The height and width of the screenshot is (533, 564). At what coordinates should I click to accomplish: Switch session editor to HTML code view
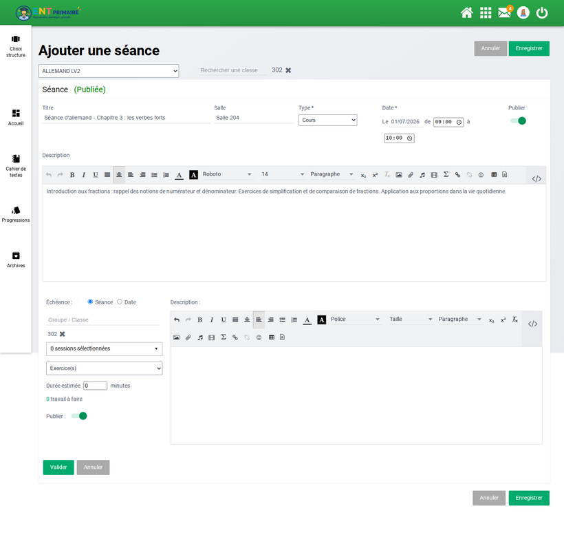pyautogui.click(x=536, y=178)
